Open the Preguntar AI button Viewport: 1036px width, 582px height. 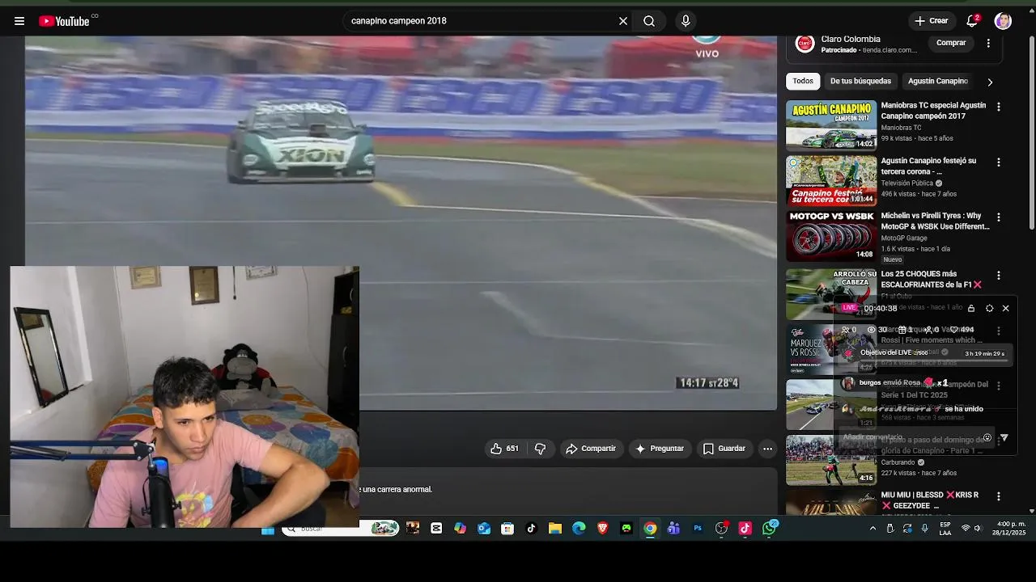coord(660,449)
